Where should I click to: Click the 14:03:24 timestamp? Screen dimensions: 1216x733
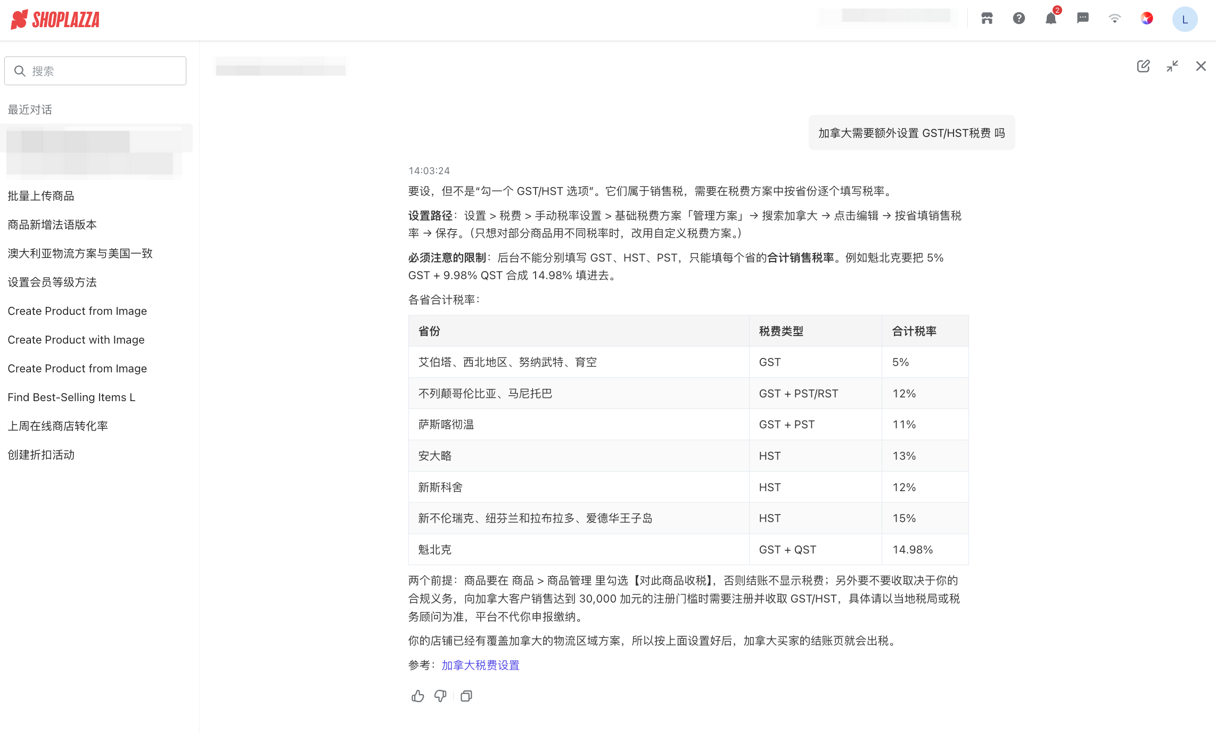point(429,171)
